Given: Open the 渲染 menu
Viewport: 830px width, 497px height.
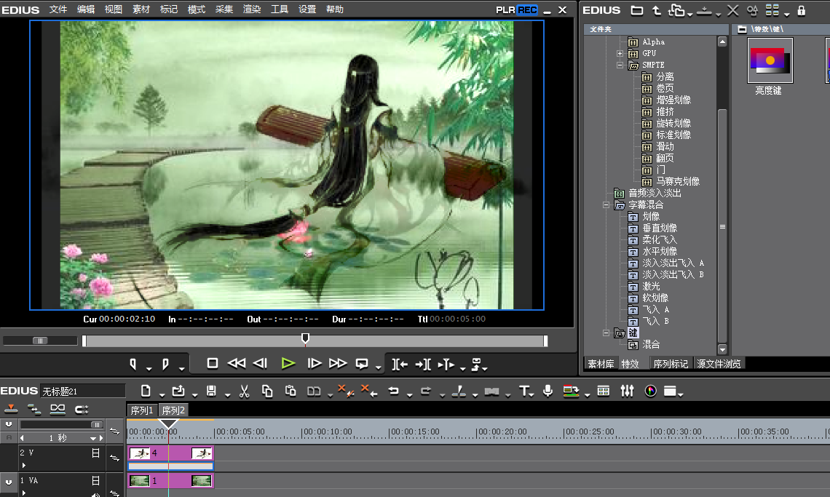Looking at the screenshot, I should (252, 9).
